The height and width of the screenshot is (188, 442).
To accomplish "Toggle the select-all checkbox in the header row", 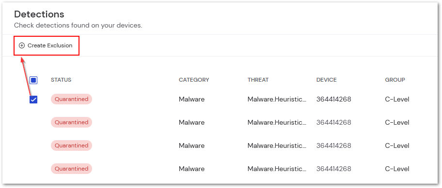I will coord(33,80).
